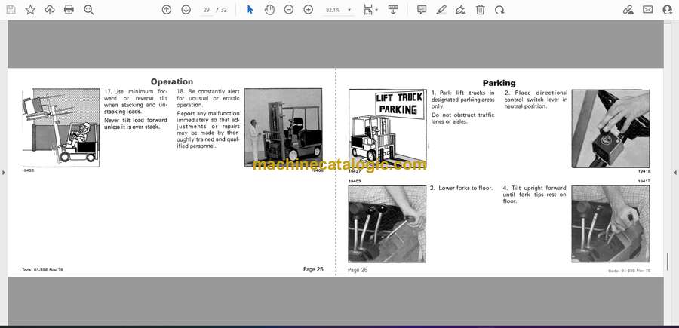Click the tilting forklift stacking illustration
679x328 pixels.
(60, 127)
